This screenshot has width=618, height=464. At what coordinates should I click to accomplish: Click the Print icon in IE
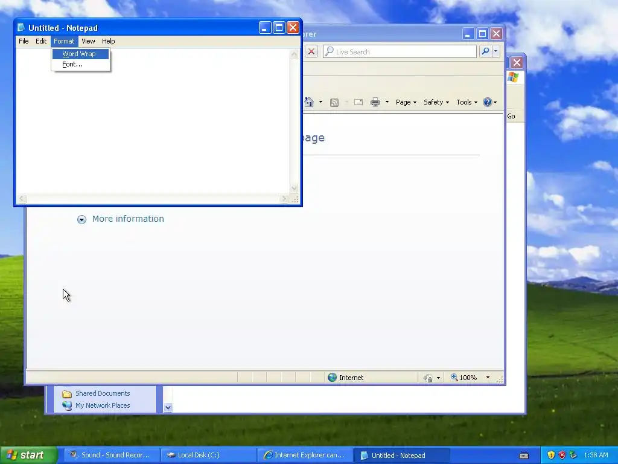[x=375, y=103]
